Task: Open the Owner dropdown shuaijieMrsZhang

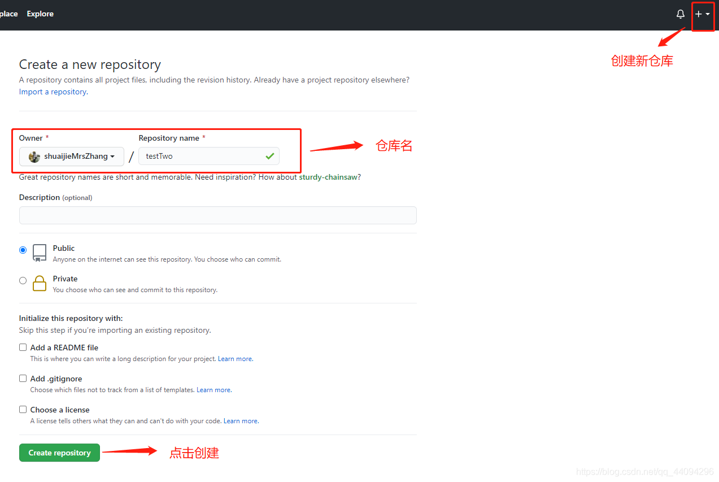Action: pos(72,157)
